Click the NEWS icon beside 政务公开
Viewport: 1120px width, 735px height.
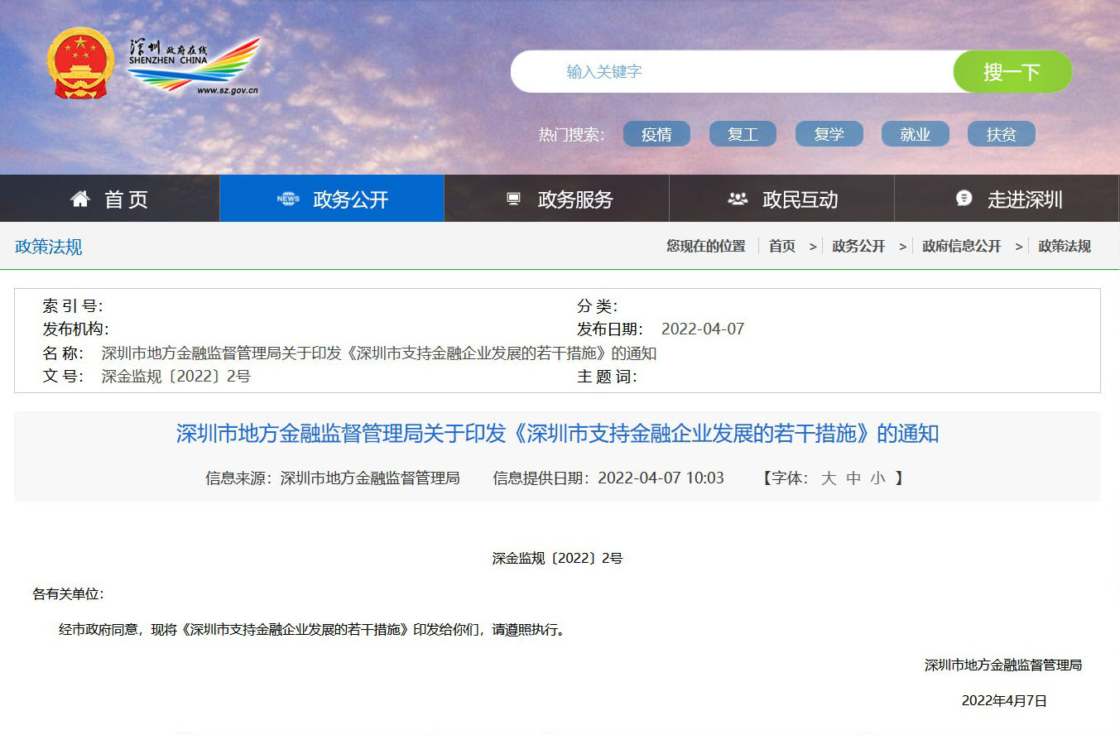point(288,199)
